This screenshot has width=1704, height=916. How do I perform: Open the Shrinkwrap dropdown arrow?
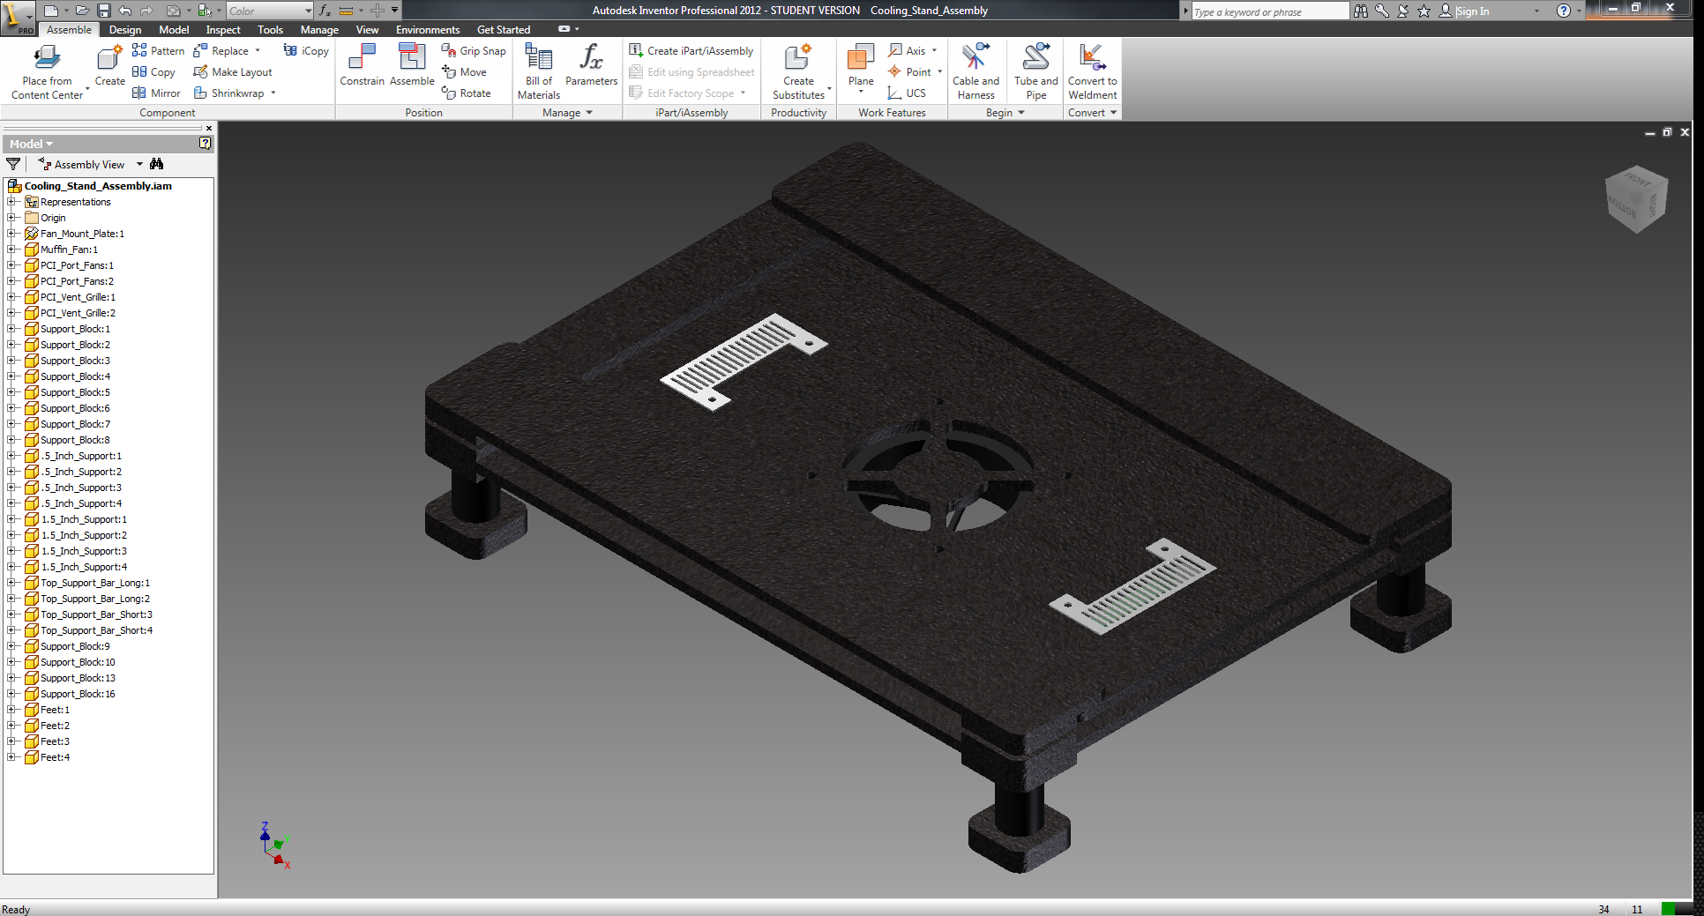pyautogui.click(x=273, y=93)
